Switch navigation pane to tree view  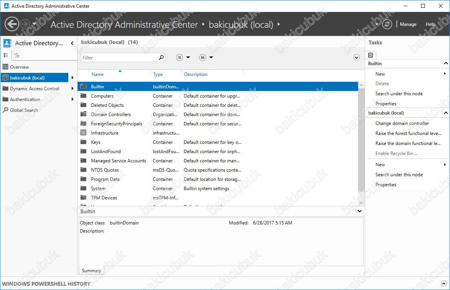point(17,56)
